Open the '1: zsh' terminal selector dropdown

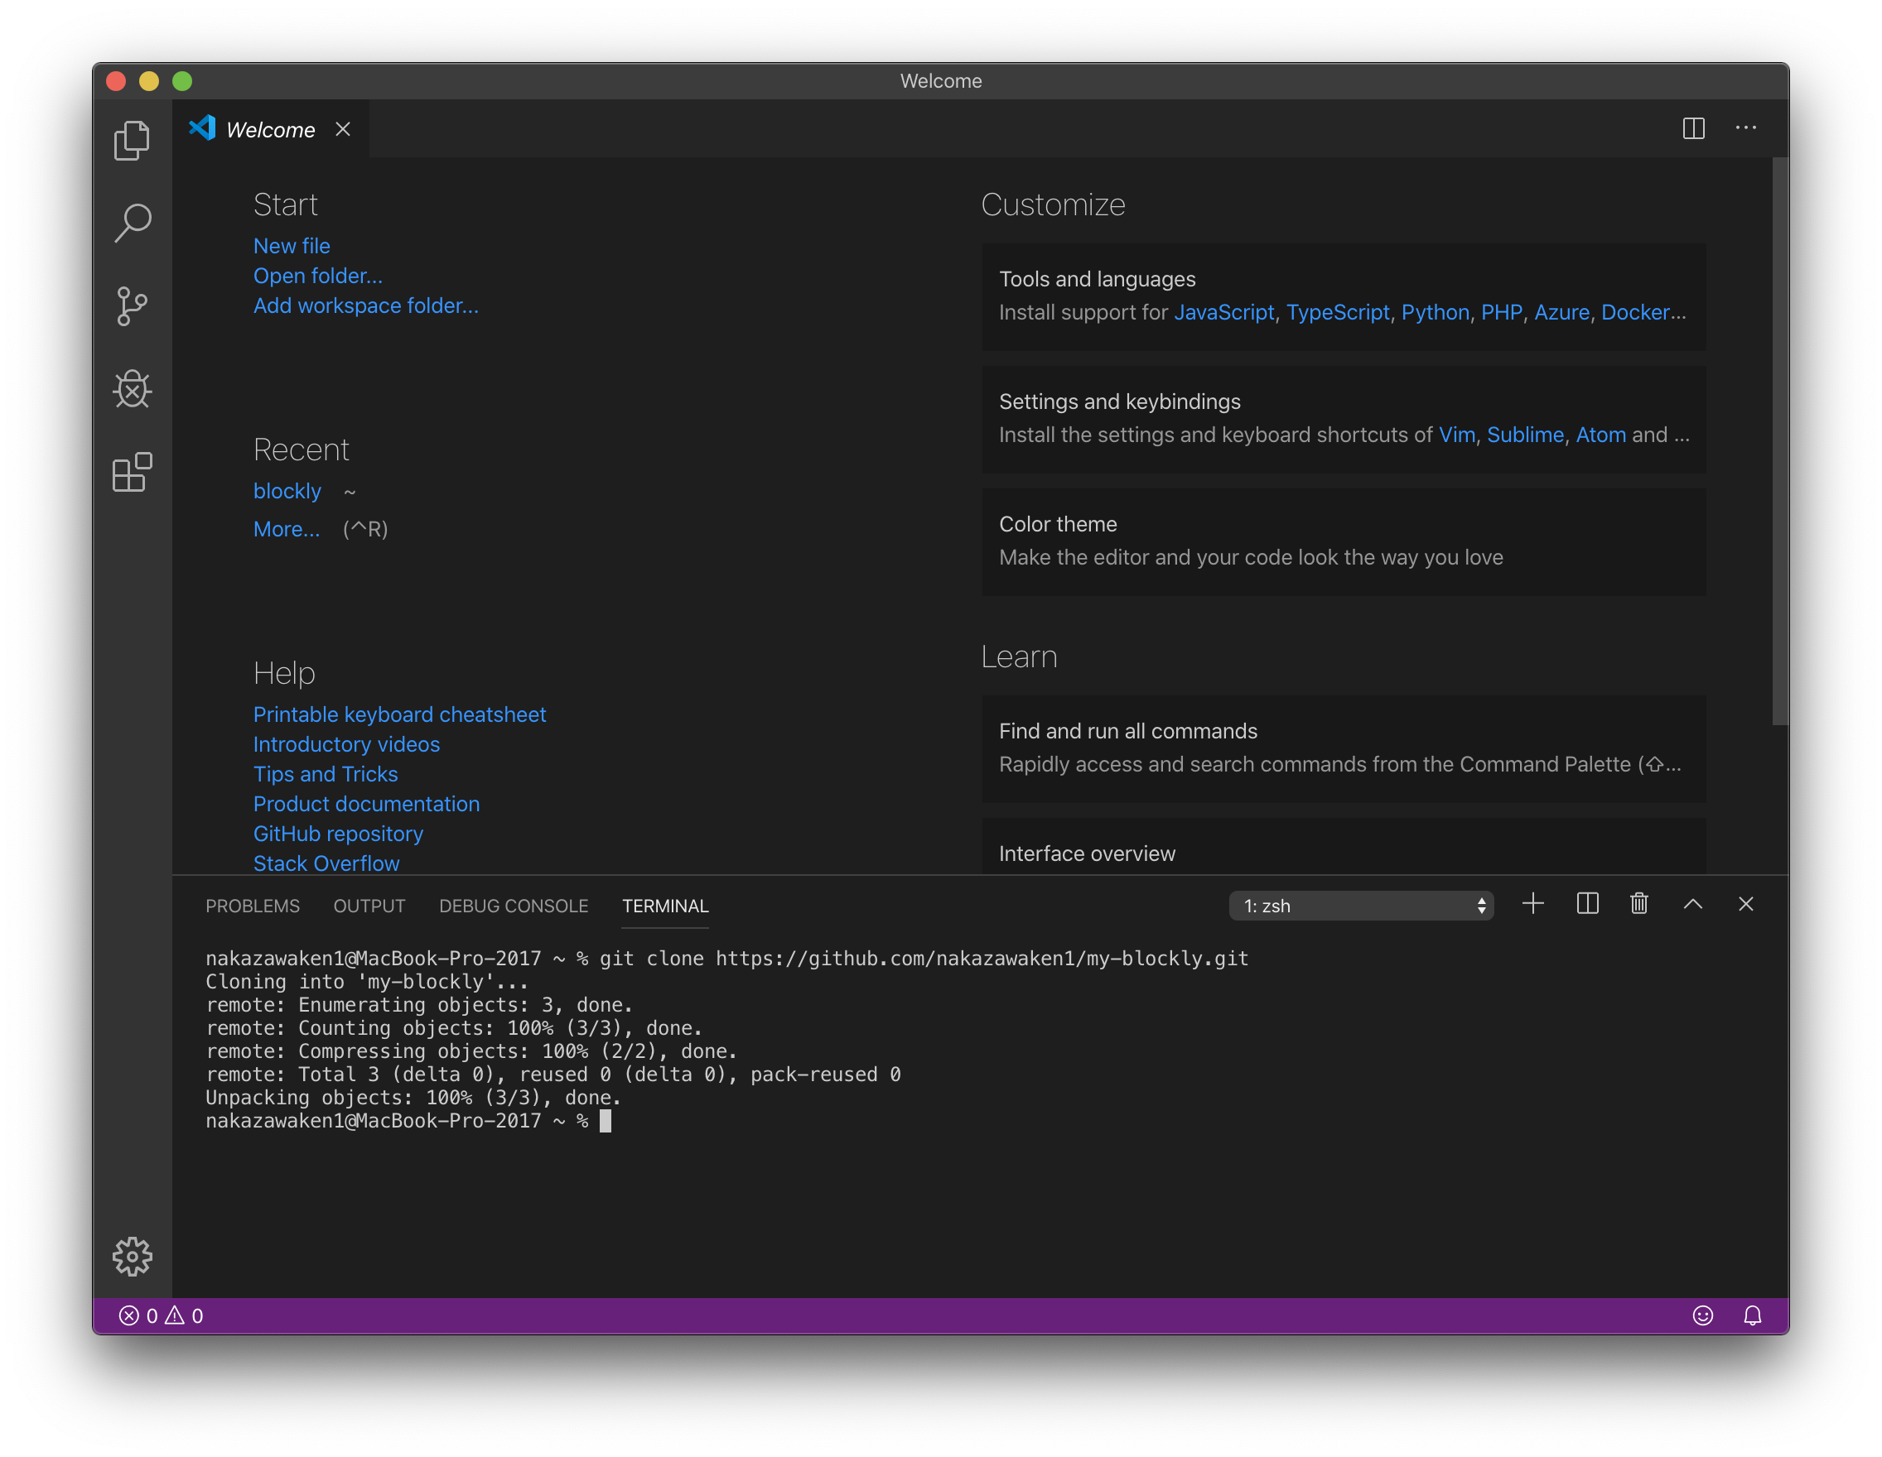(1360, 905)
